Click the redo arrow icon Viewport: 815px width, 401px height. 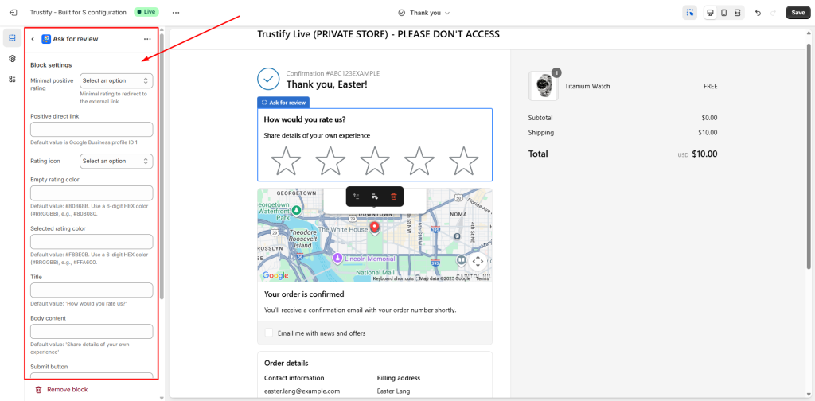click(x=773, y=13)
